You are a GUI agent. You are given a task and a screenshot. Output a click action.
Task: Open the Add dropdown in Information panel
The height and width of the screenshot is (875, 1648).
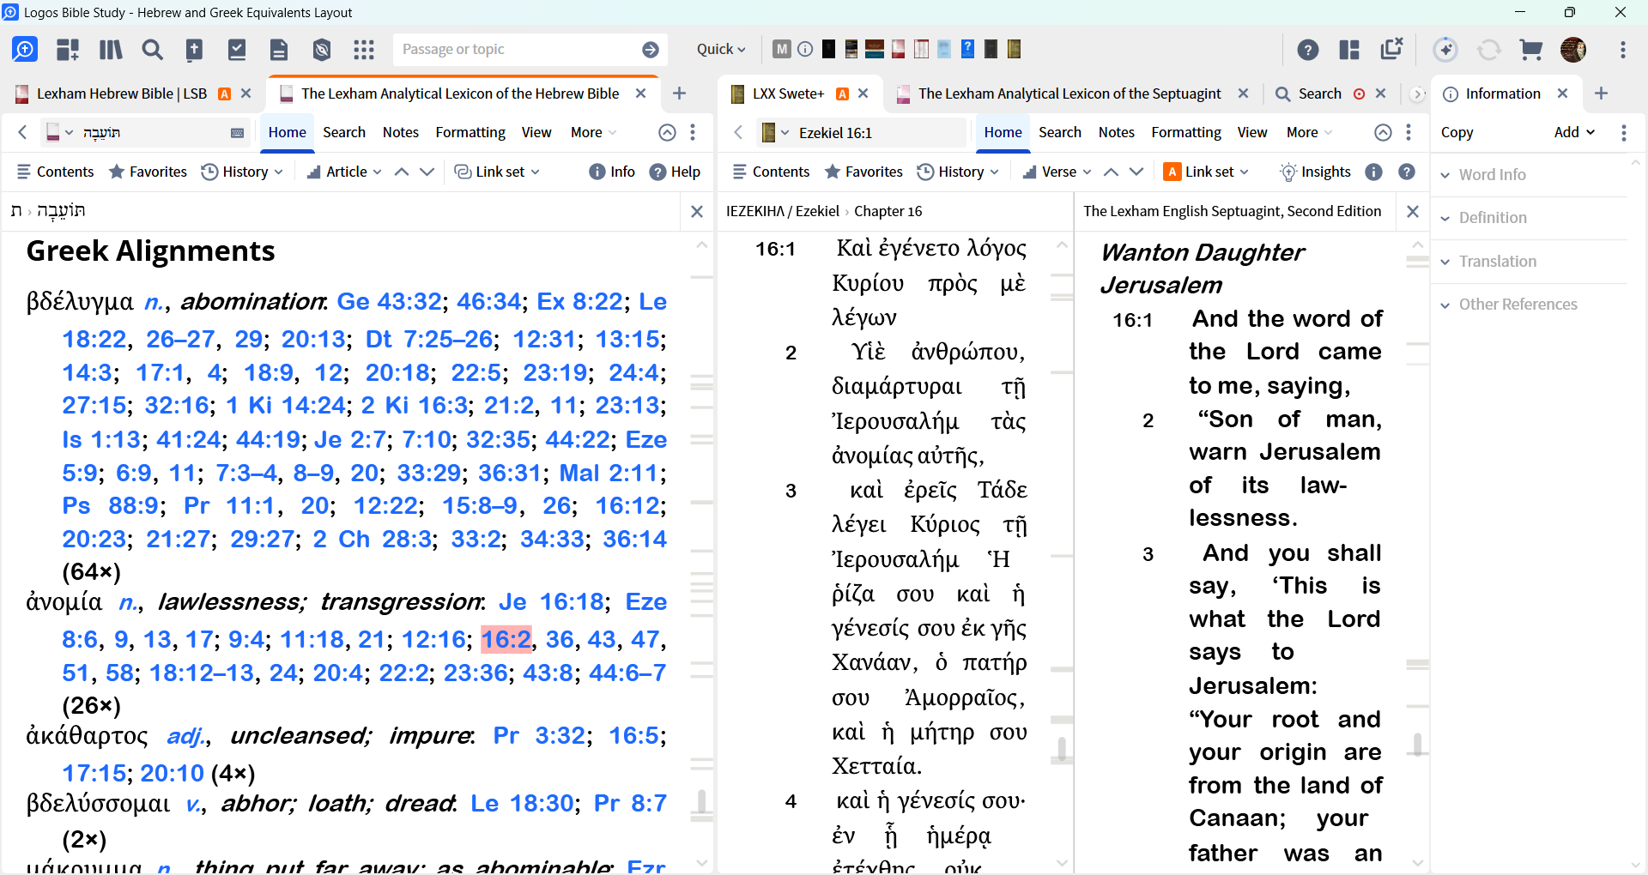(1575, 132)
